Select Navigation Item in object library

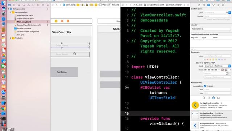[x=211, y=126]
